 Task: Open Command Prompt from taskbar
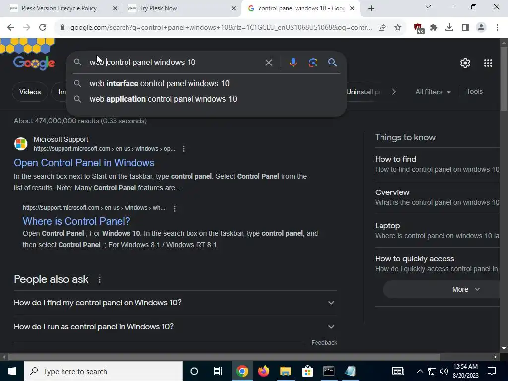pyautogui.click(x=329, y=371)
